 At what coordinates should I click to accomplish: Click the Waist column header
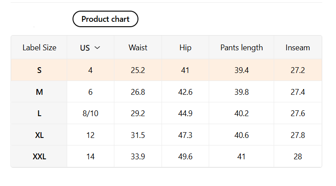[x=138, y=48]
